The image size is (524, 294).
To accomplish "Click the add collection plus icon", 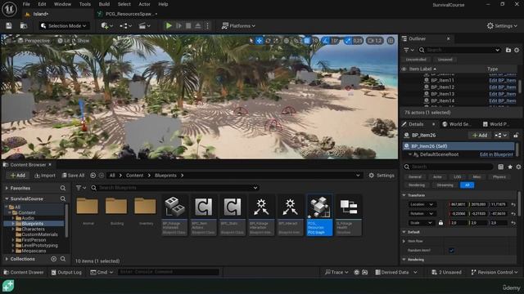I will [x=53, y=259].
